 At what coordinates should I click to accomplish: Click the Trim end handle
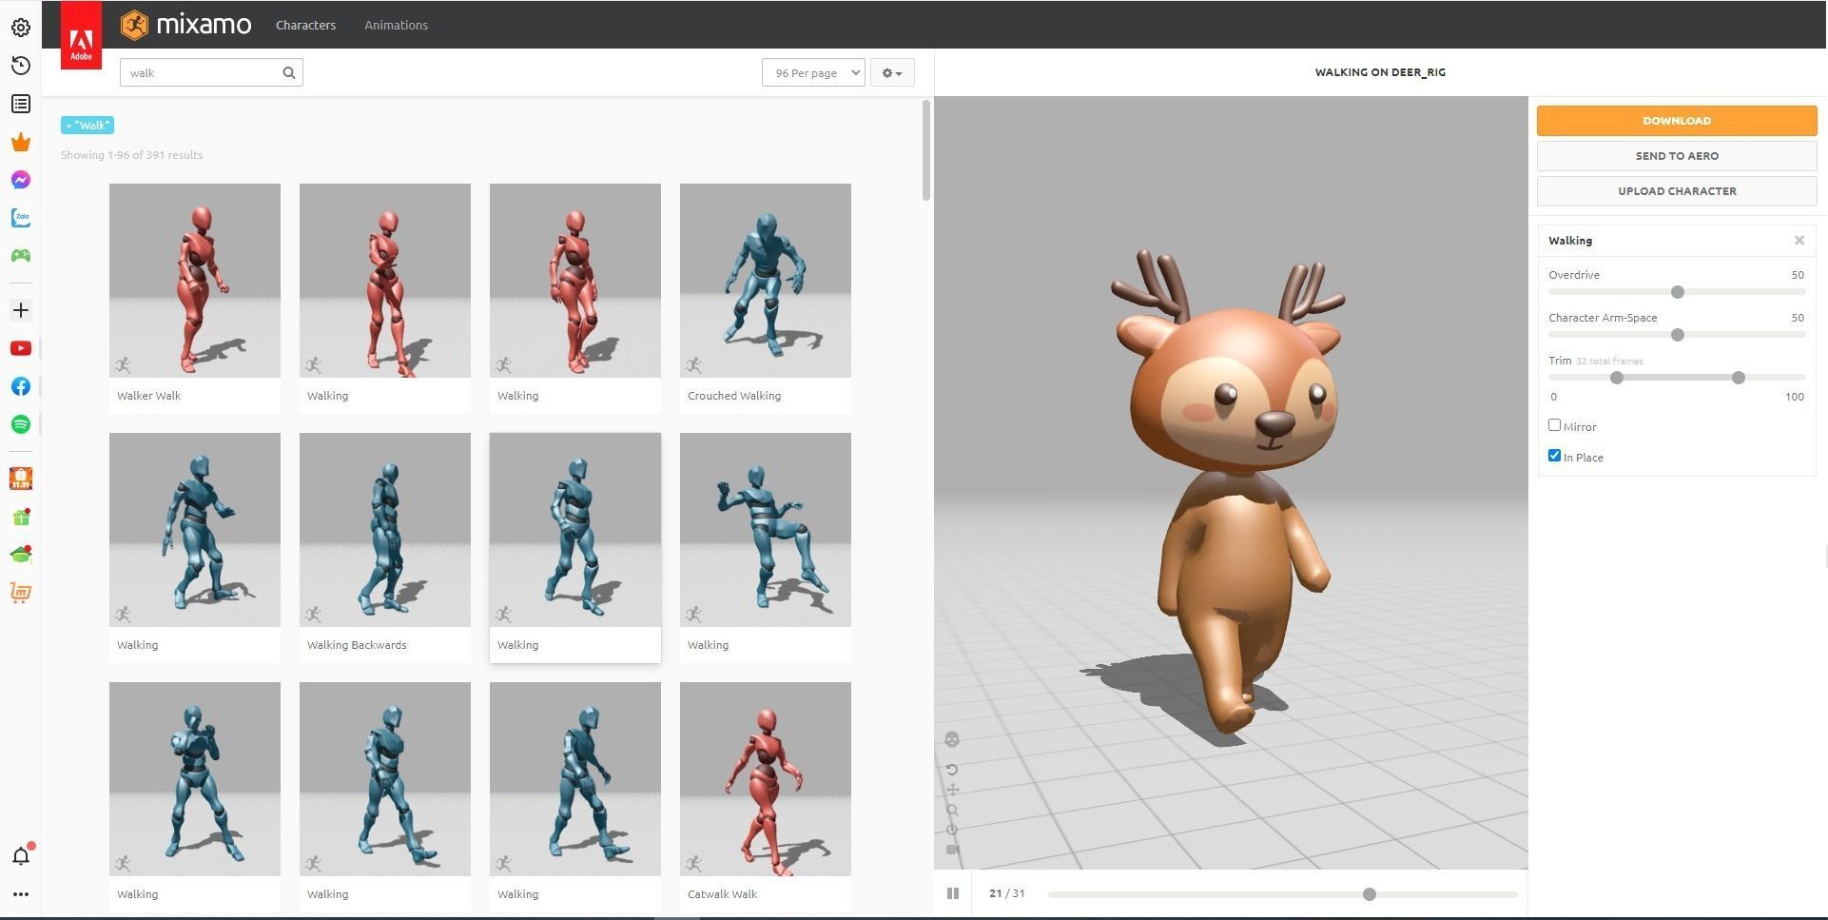coord(1739,378)
